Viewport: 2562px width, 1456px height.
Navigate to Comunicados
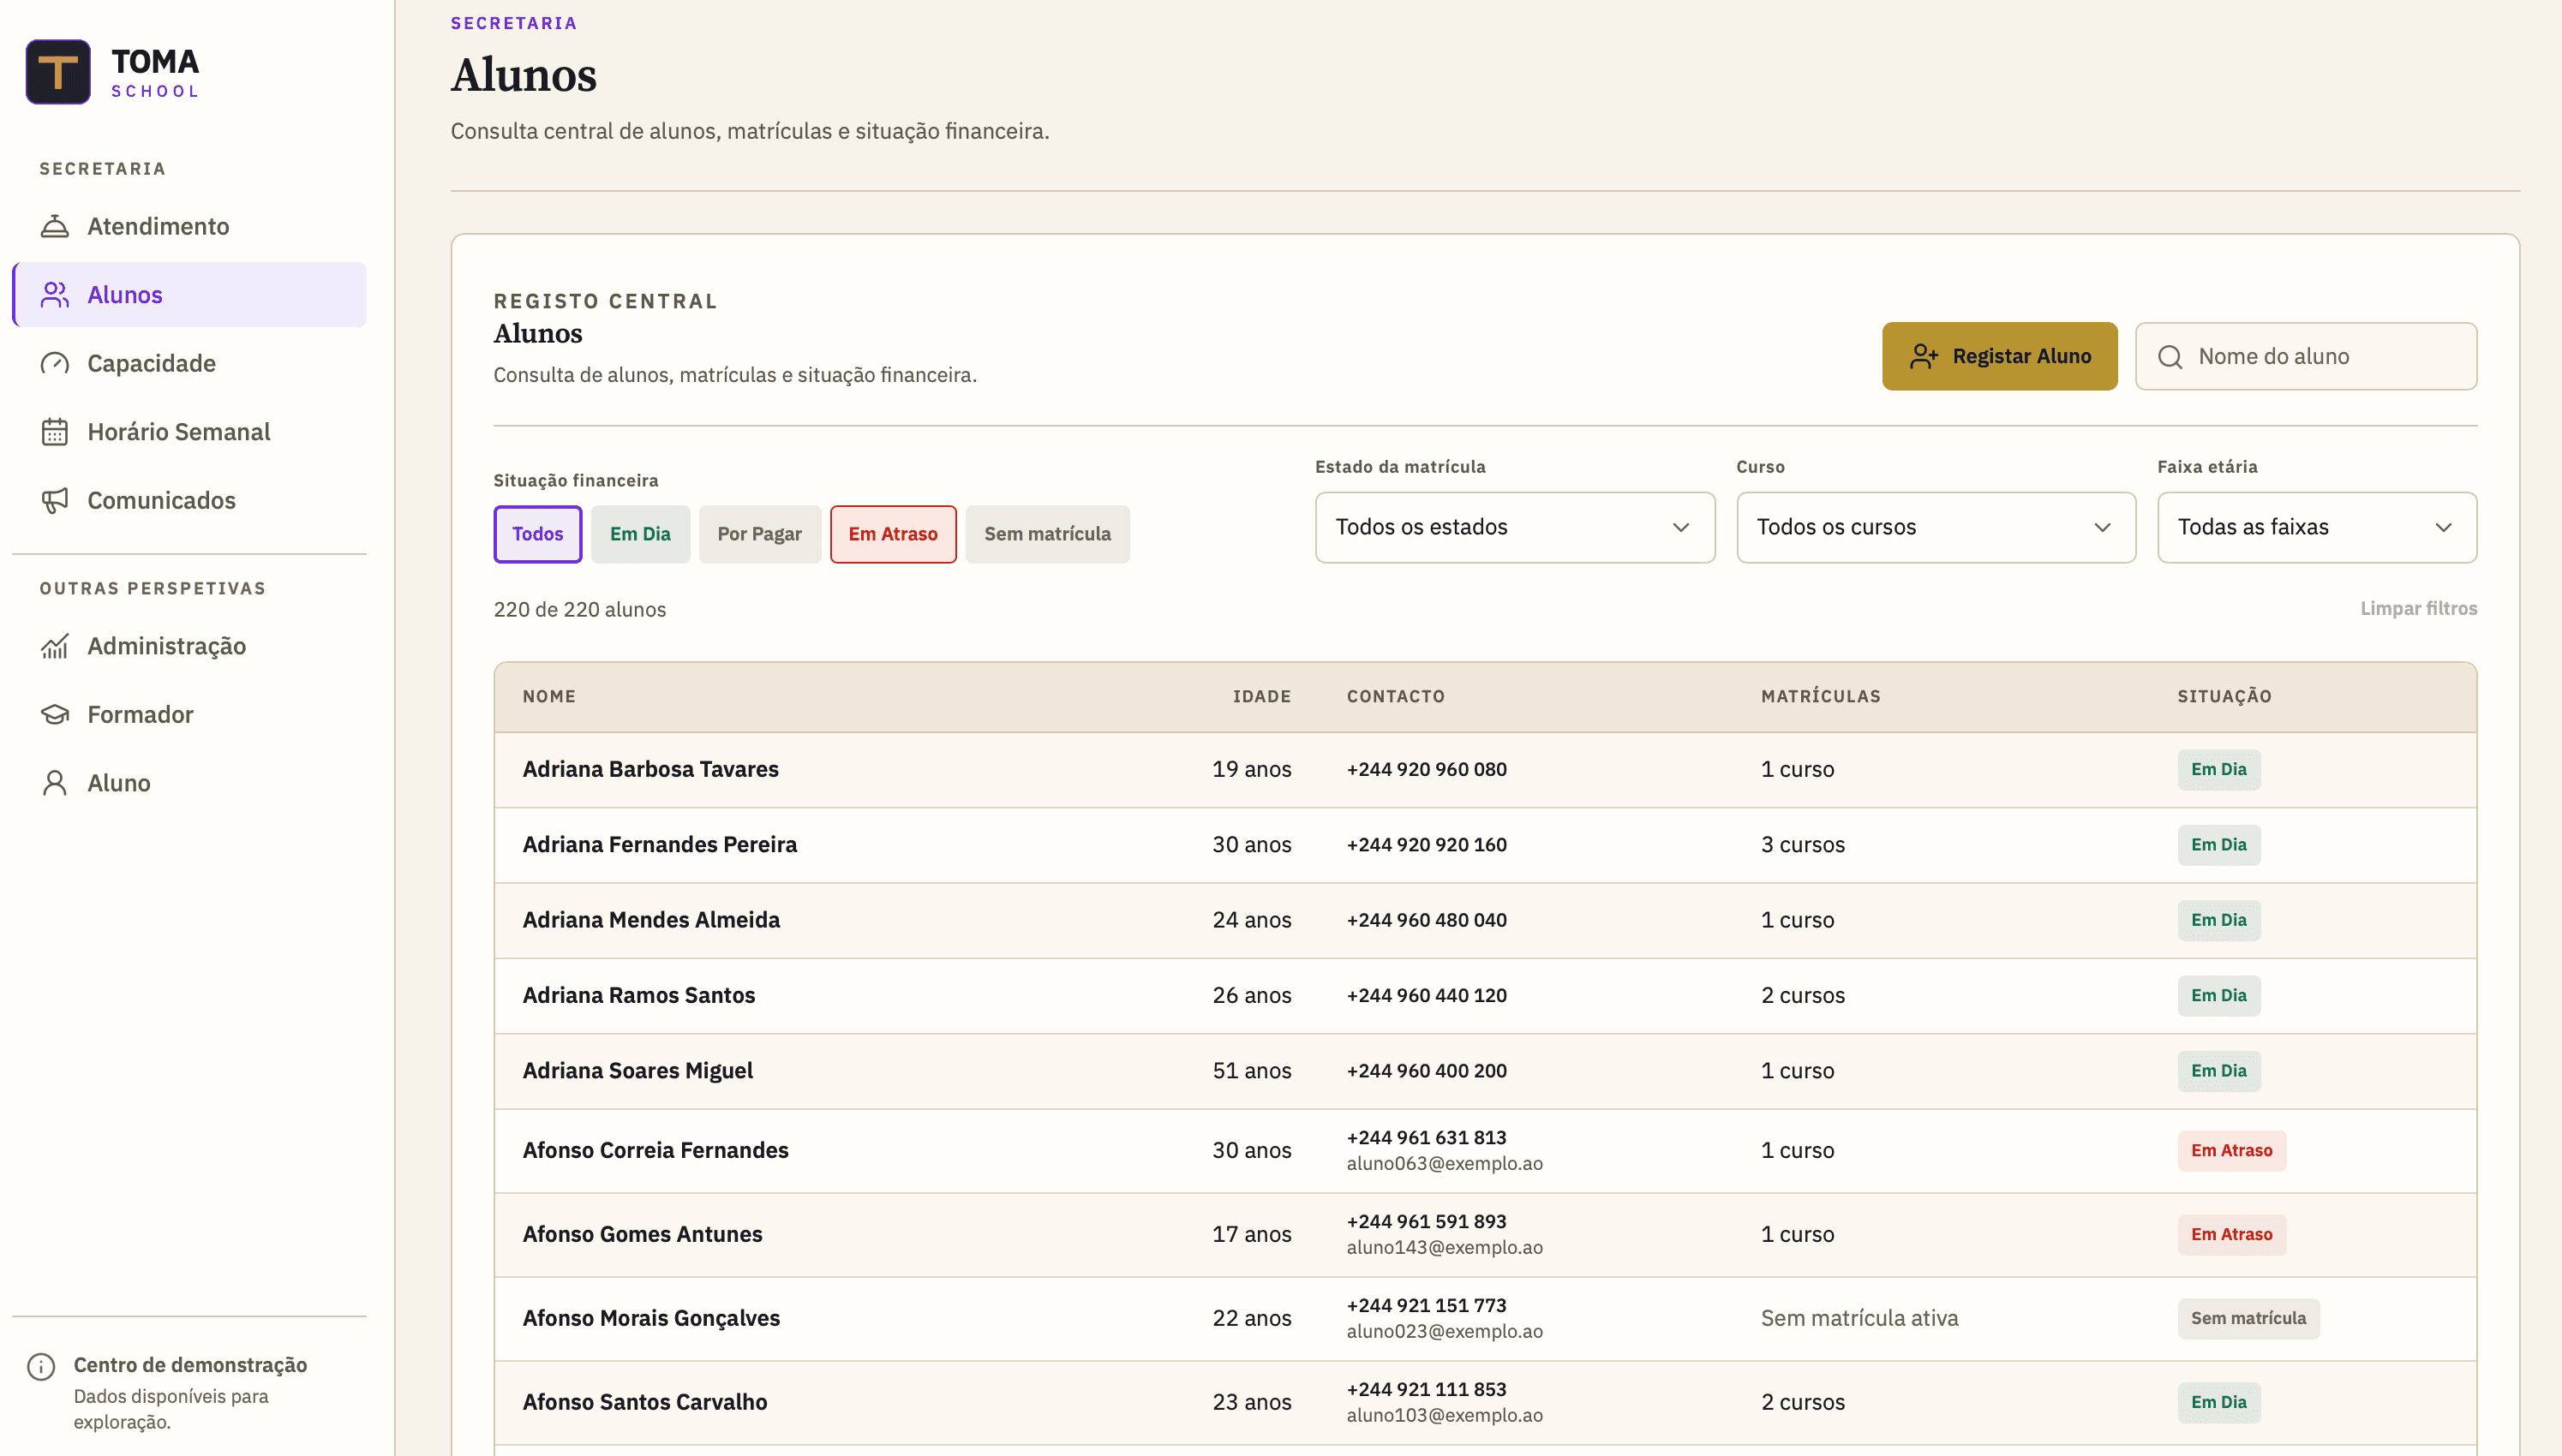coord(189,501)
